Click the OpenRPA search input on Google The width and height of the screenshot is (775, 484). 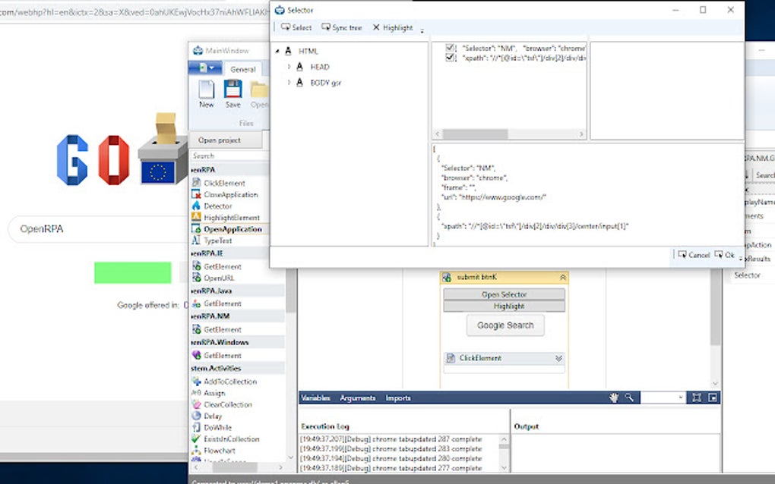(x=91, y=228)
